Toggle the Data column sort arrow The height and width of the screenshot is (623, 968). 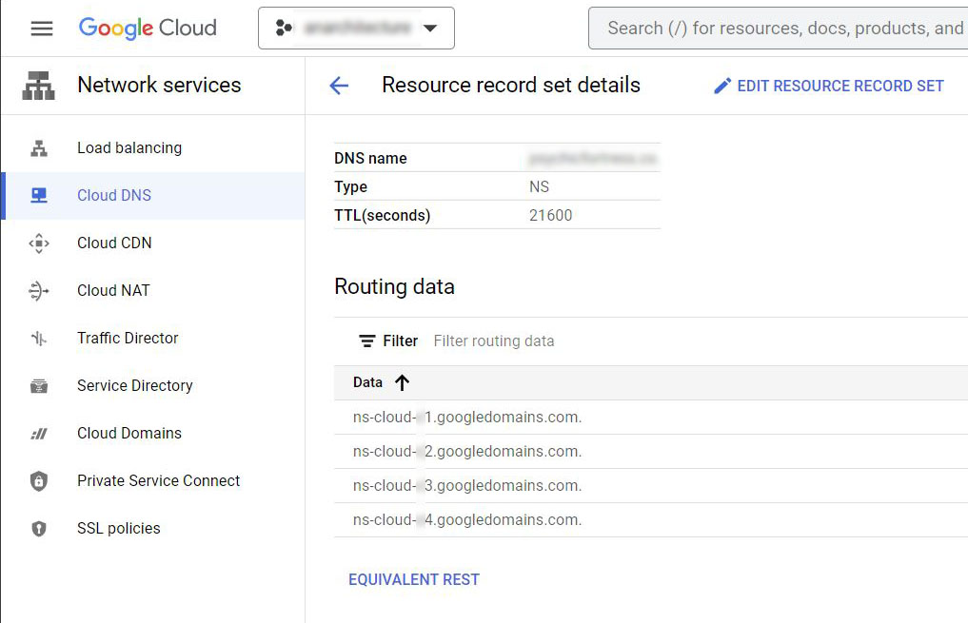pyautogui.click(x=402, y=383)
